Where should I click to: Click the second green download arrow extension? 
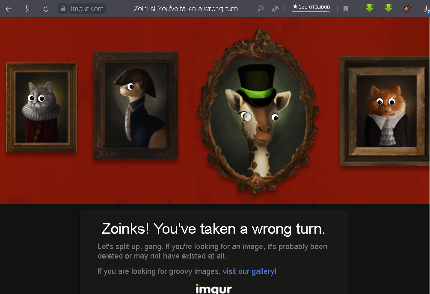click(388, 8)
